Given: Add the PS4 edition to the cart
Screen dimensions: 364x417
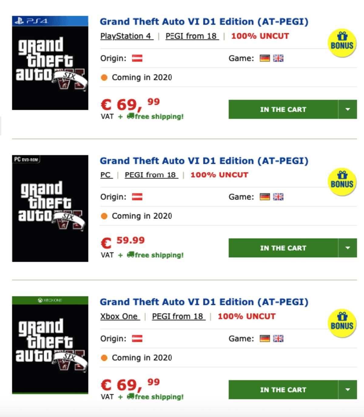Looking at the screenshot, I should [283, 109].
